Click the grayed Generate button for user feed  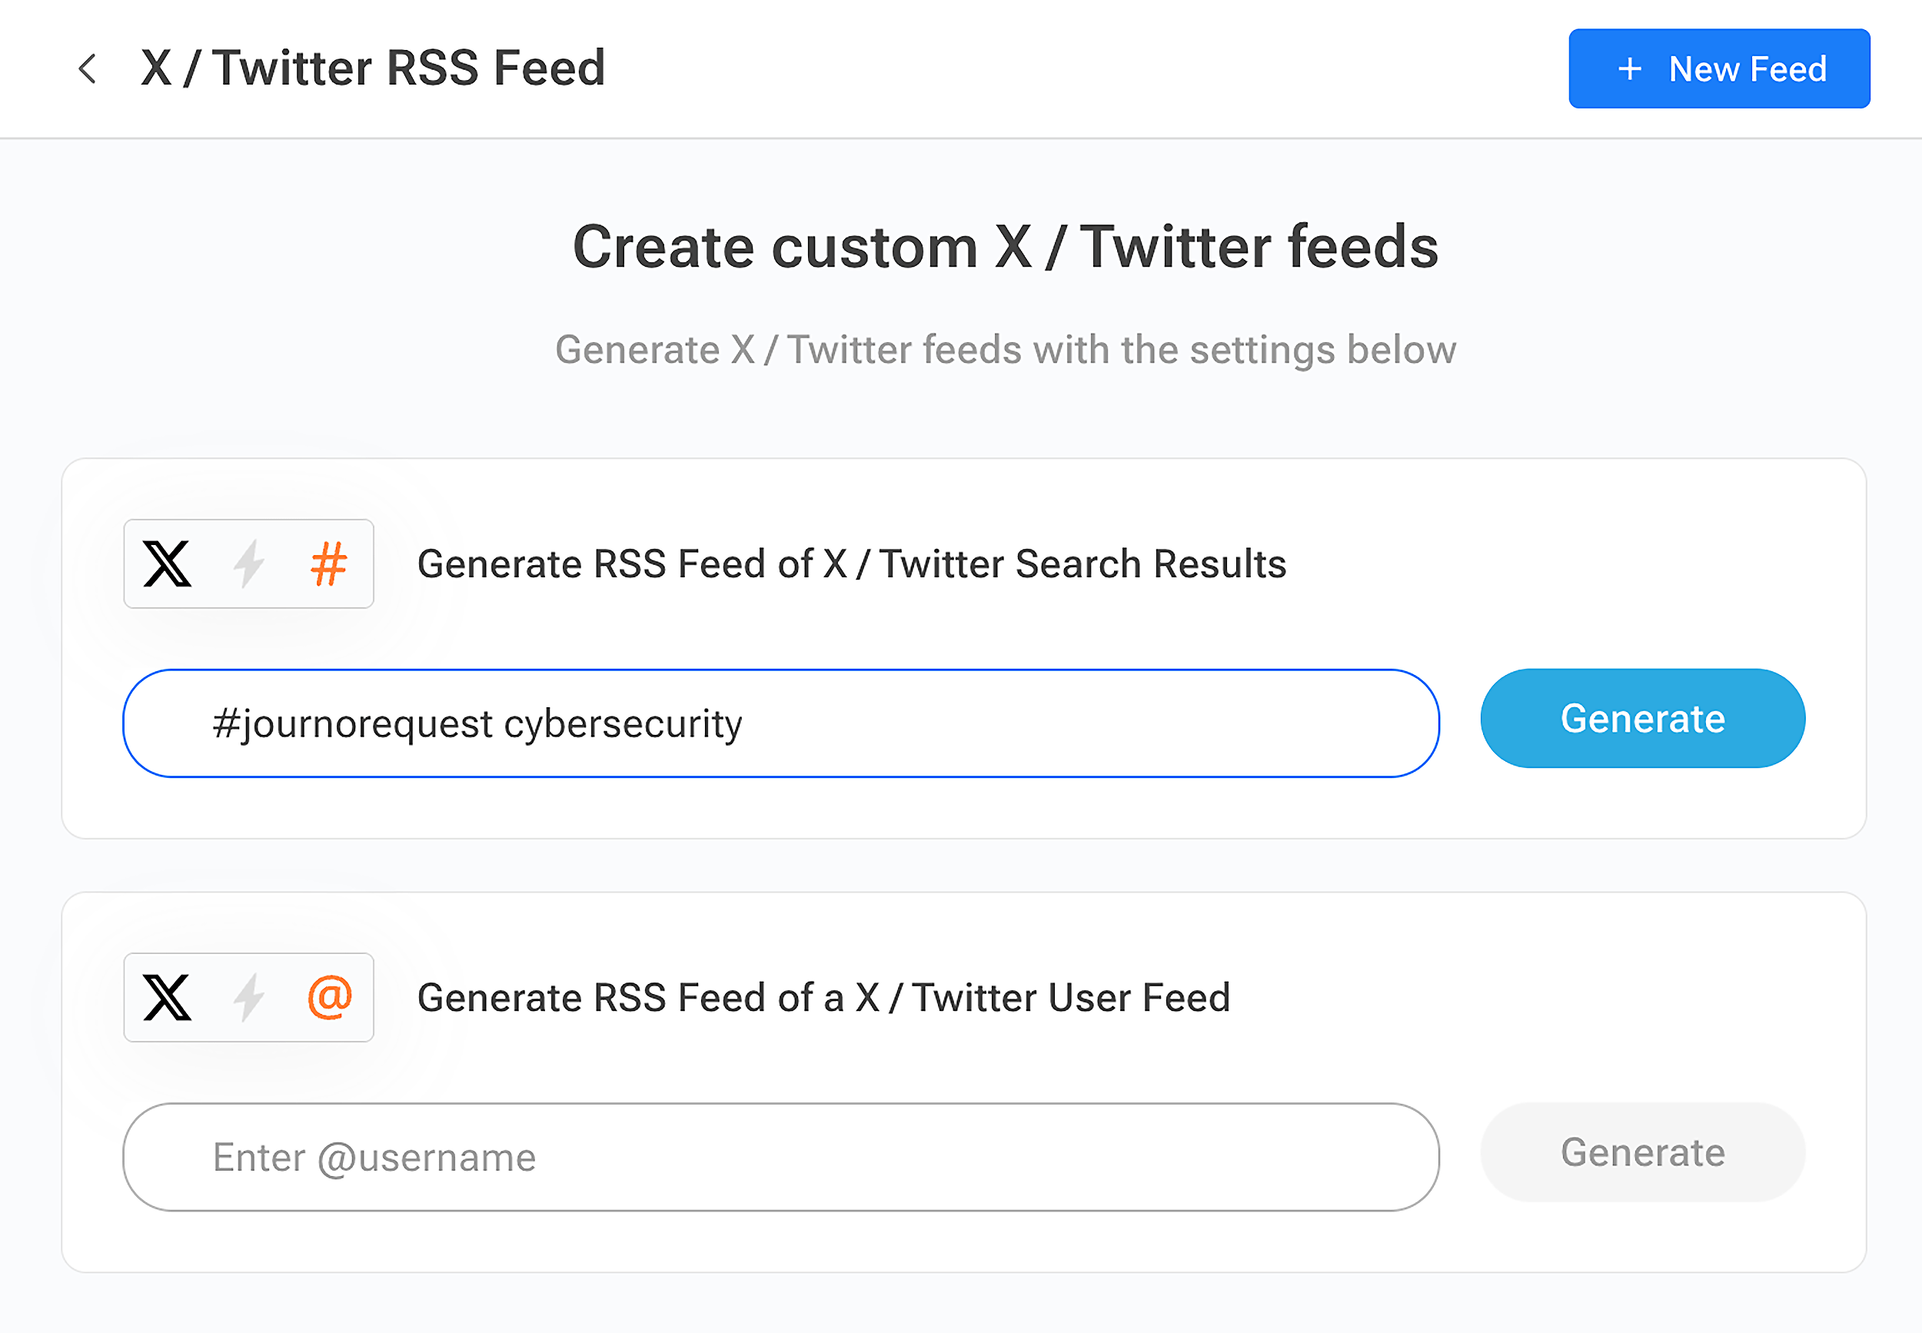point(1641,1152)
